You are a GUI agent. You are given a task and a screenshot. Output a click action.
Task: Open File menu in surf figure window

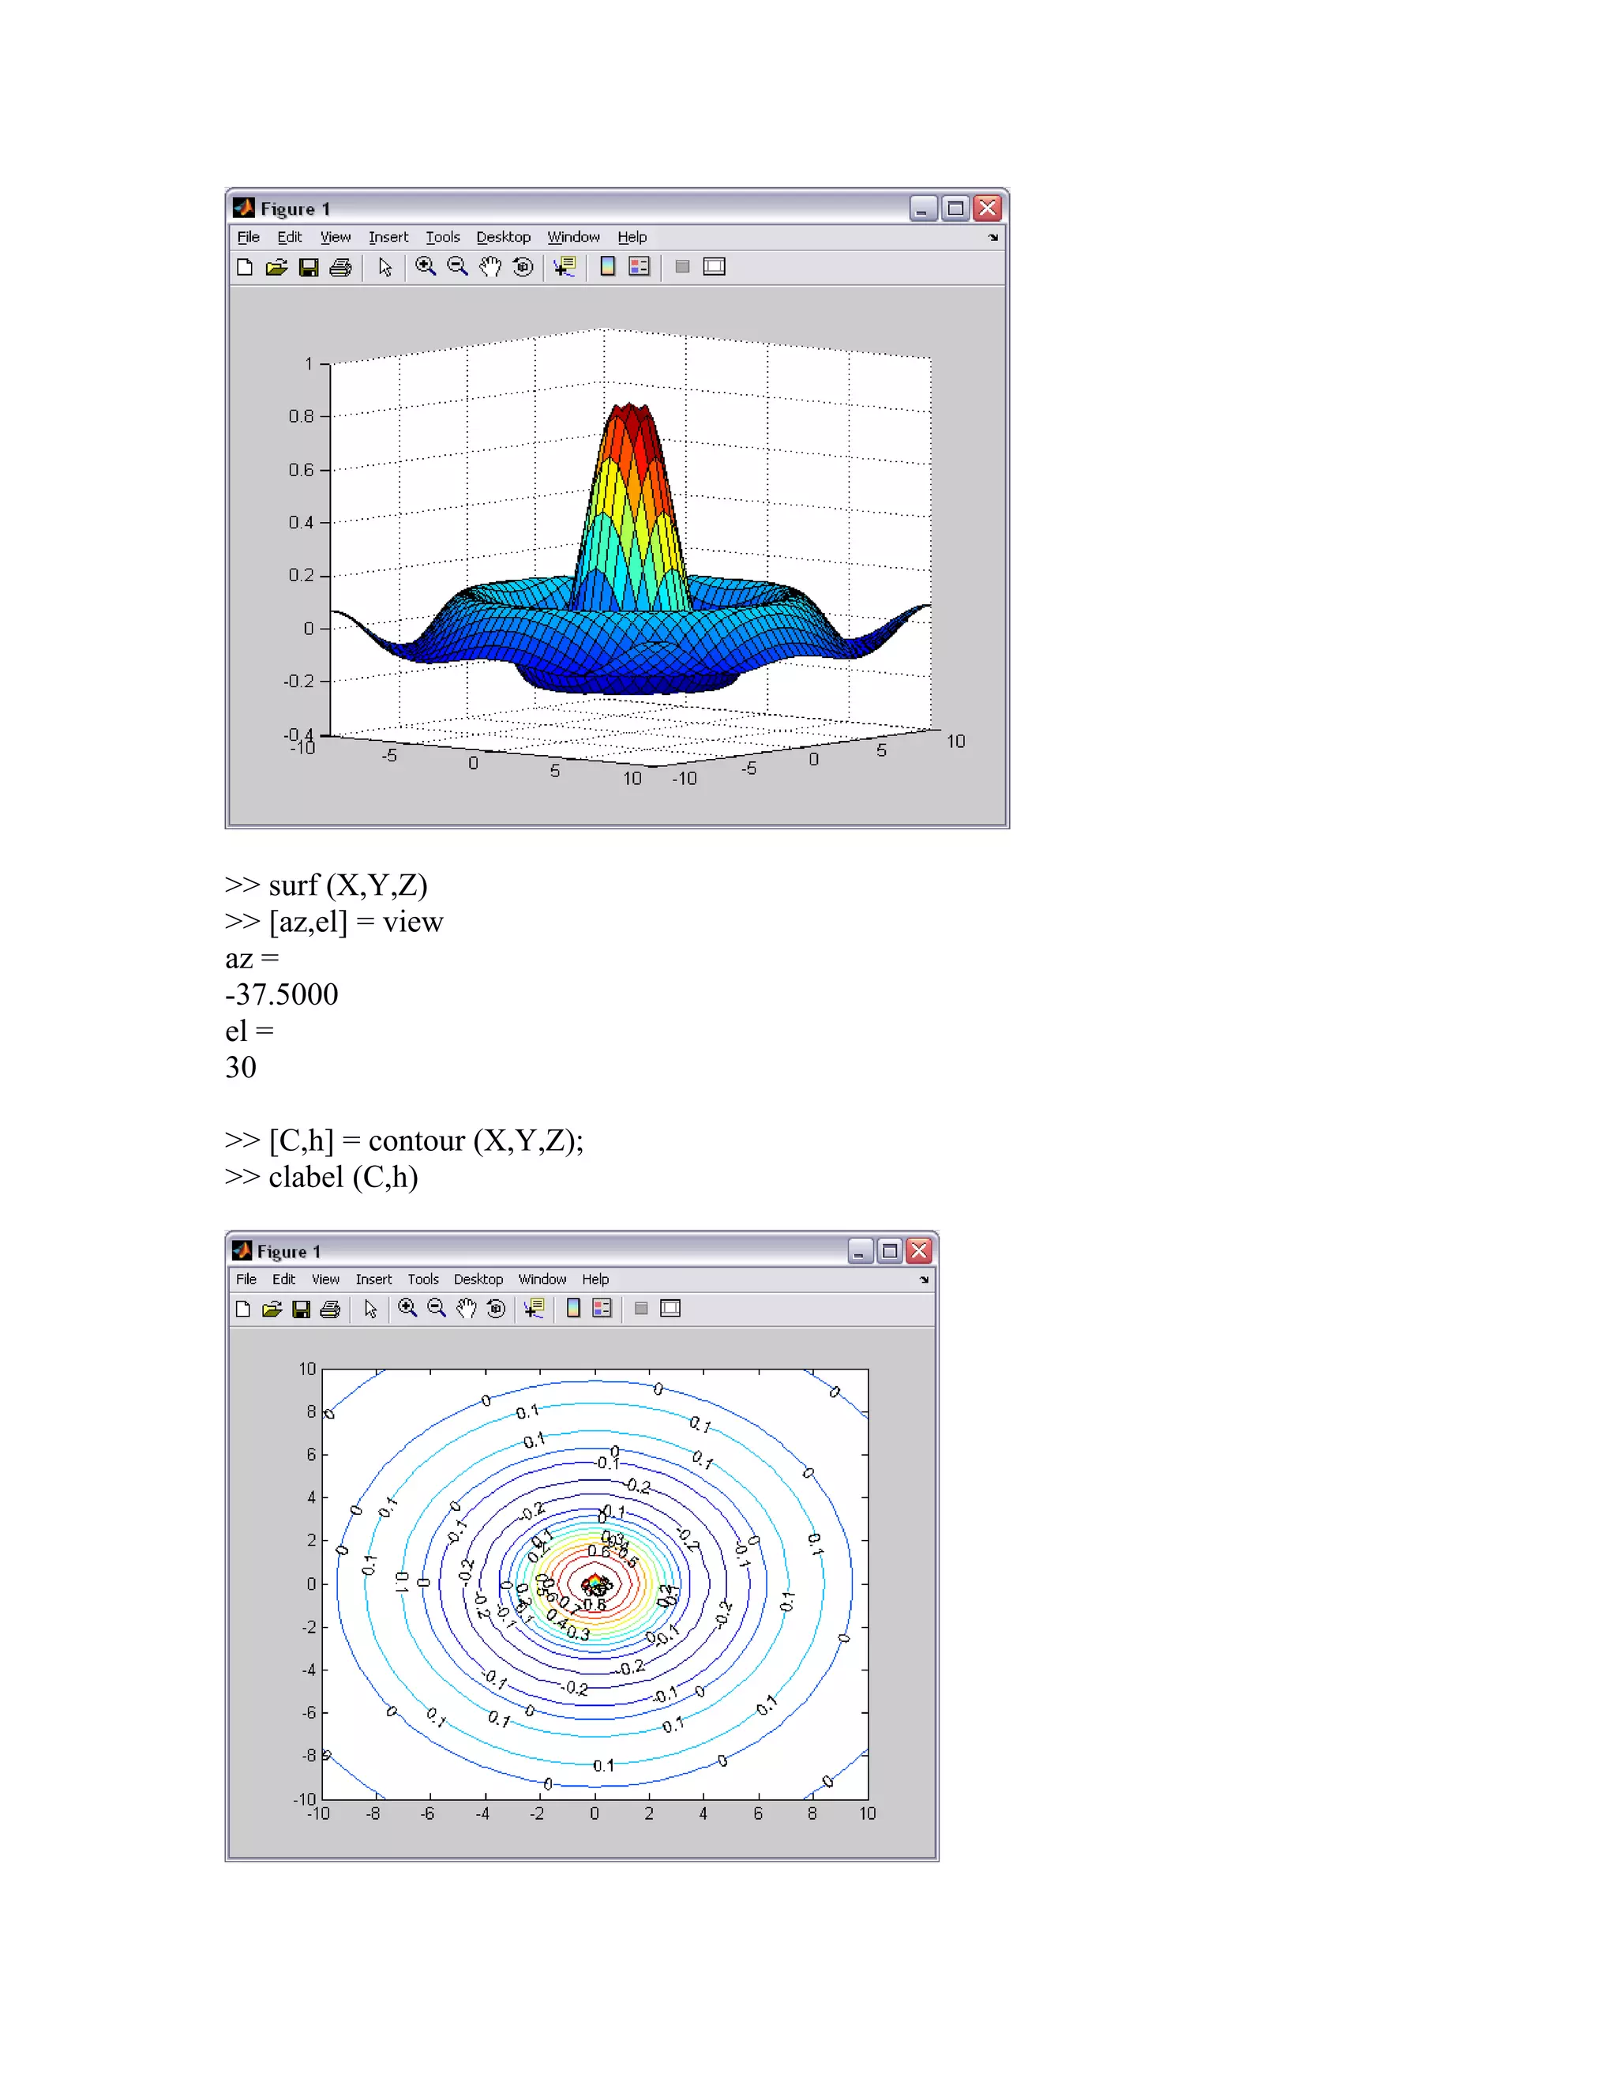coord(248,237)
